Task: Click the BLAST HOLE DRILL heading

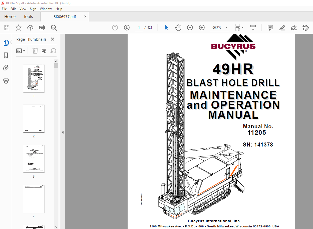Action: 233,83
